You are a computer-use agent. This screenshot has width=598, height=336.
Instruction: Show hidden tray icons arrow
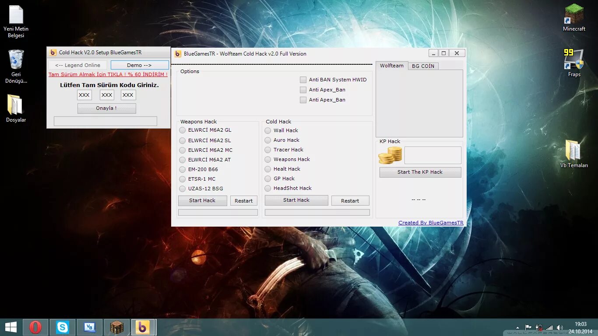[x=518, y=328]
